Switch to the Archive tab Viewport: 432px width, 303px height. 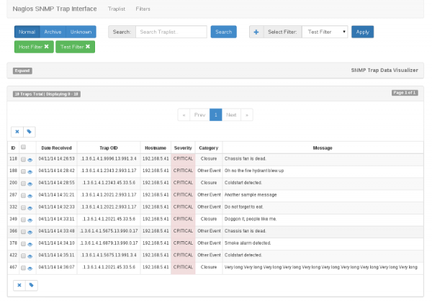click(53, 32)
